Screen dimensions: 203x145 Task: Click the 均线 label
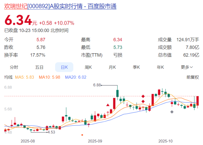8,77
